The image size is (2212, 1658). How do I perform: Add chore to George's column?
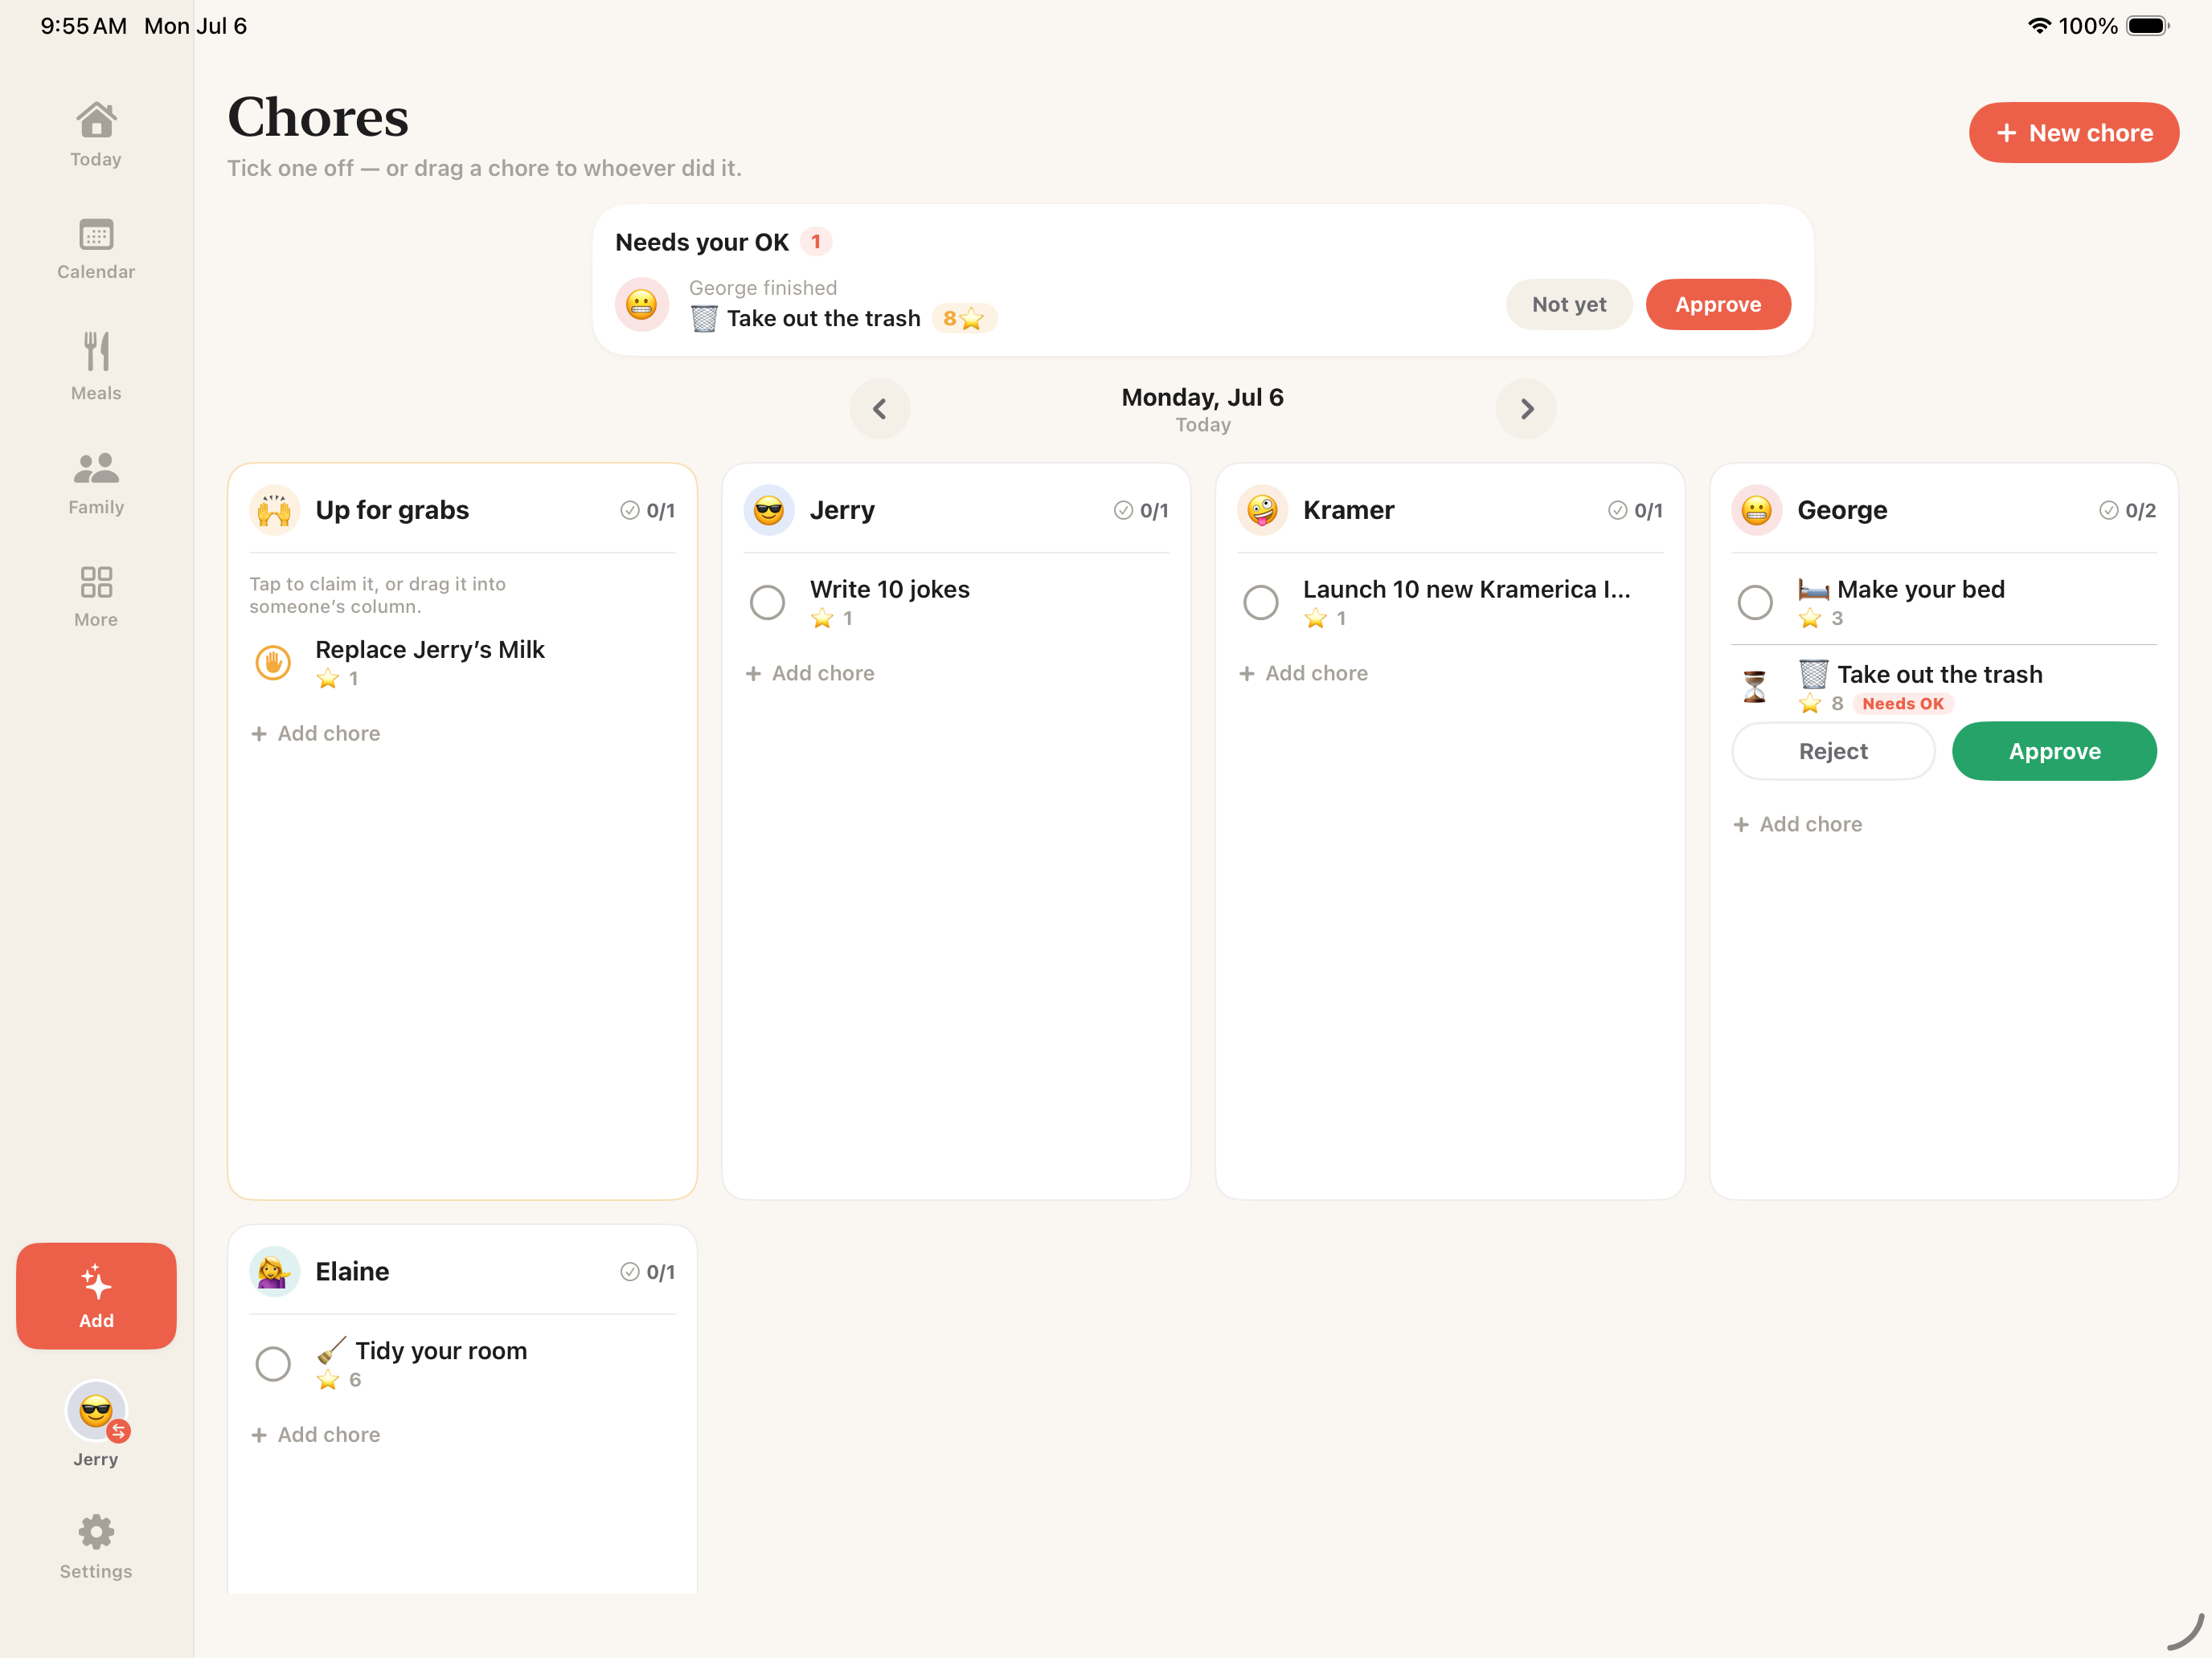point(1797,824)
